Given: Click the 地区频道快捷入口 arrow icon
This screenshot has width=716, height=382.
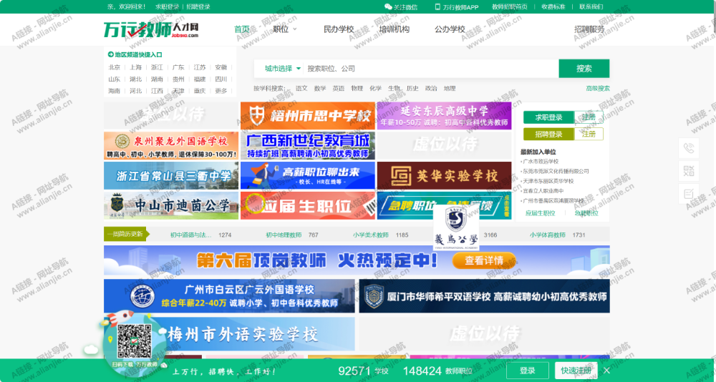Looking at the screenshot, I should [110, 55].
